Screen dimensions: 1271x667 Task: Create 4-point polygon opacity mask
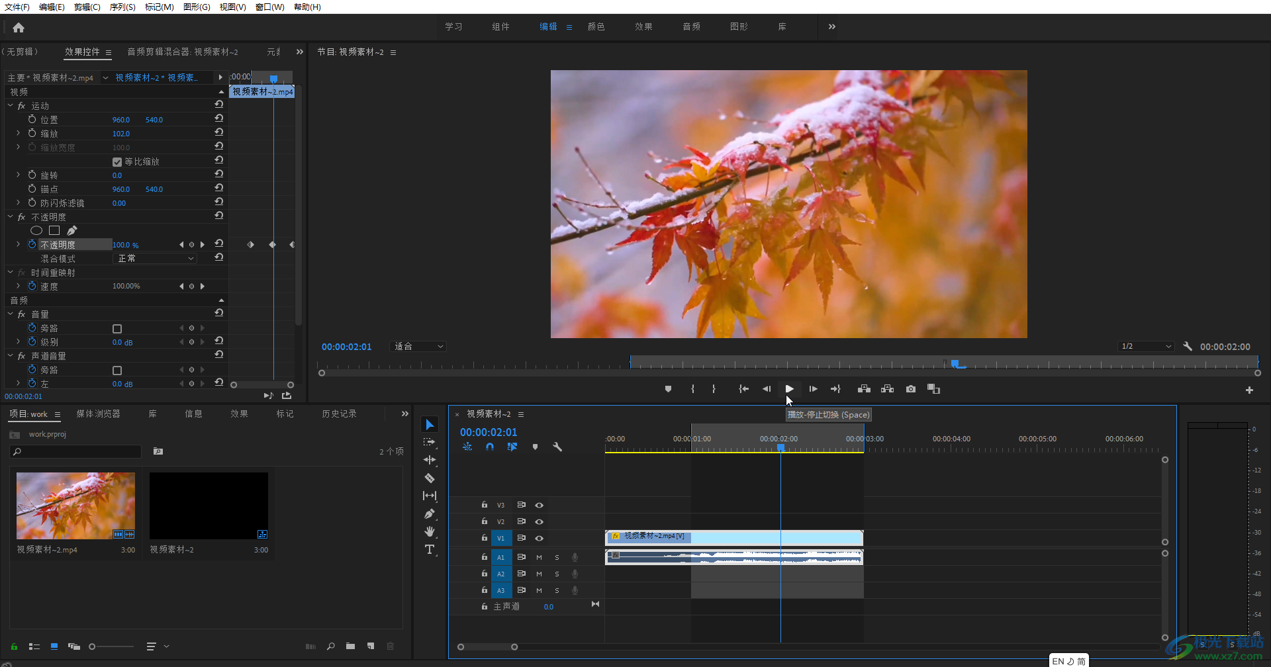click(x=54, y=230)
